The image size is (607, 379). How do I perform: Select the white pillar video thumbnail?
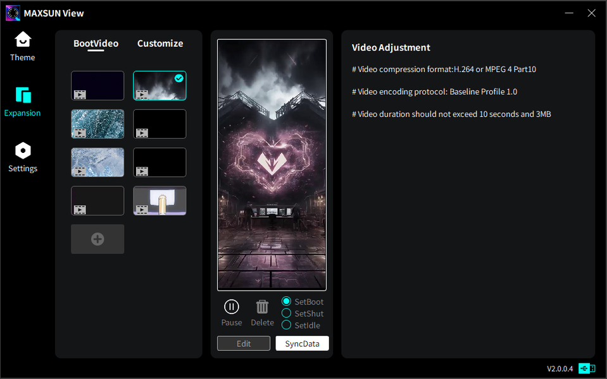point(160,200)
